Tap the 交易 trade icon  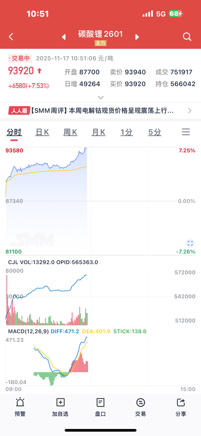[x=141, y=407]
